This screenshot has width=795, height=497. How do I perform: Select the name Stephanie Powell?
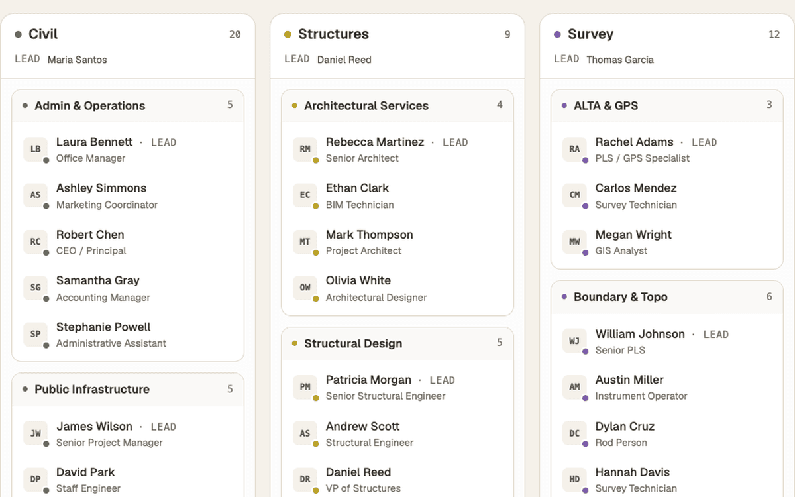click(x=103, y=327)
